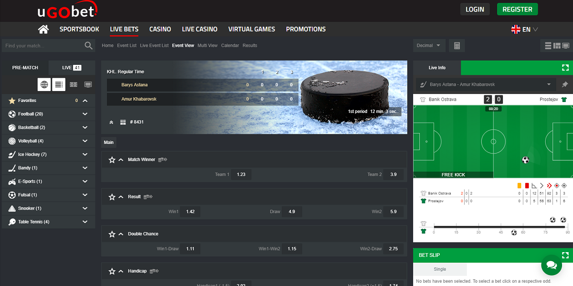Bet on Team 1 odds 1.23
573x286 pixels.
(x=241, y=174)
